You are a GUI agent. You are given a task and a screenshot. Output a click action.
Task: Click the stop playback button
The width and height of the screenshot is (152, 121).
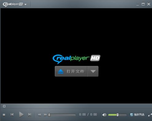point(4,115)
